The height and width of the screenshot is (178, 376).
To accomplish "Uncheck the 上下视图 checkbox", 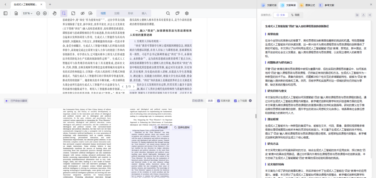I will pyautogui.click(x=236, y=101).
